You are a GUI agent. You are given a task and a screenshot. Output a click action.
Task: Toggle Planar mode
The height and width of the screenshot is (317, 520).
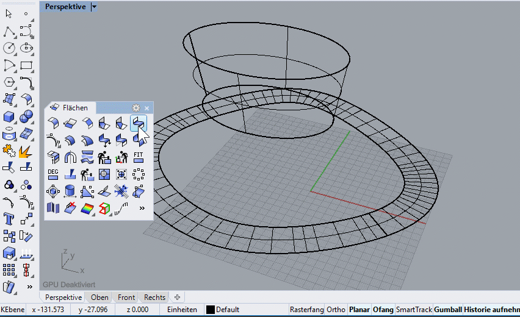click(359, 310)
